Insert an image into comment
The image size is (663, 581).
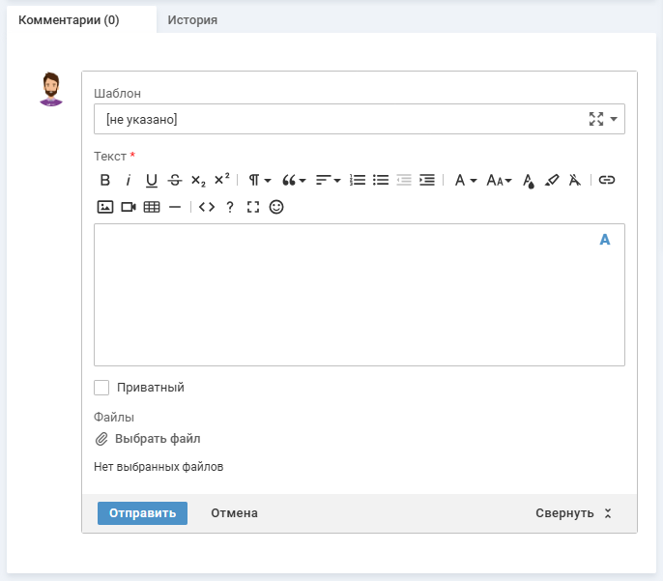pos(105,207)
